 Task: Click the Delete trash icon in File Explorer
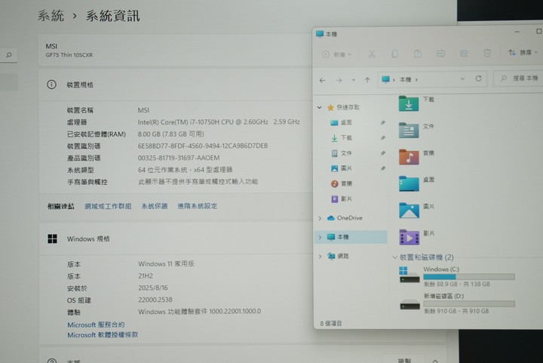click(487, 53)
